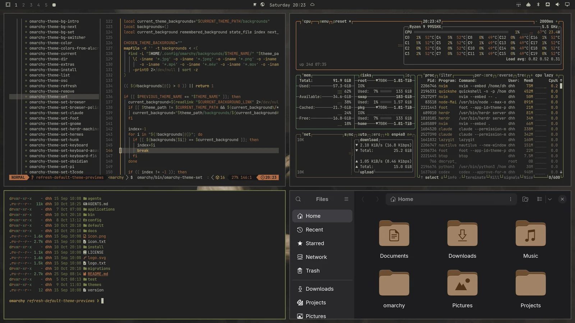Switch to workspace 3 in top bar
This screenshot has height=323, width=575.
[x=31, y=5]
